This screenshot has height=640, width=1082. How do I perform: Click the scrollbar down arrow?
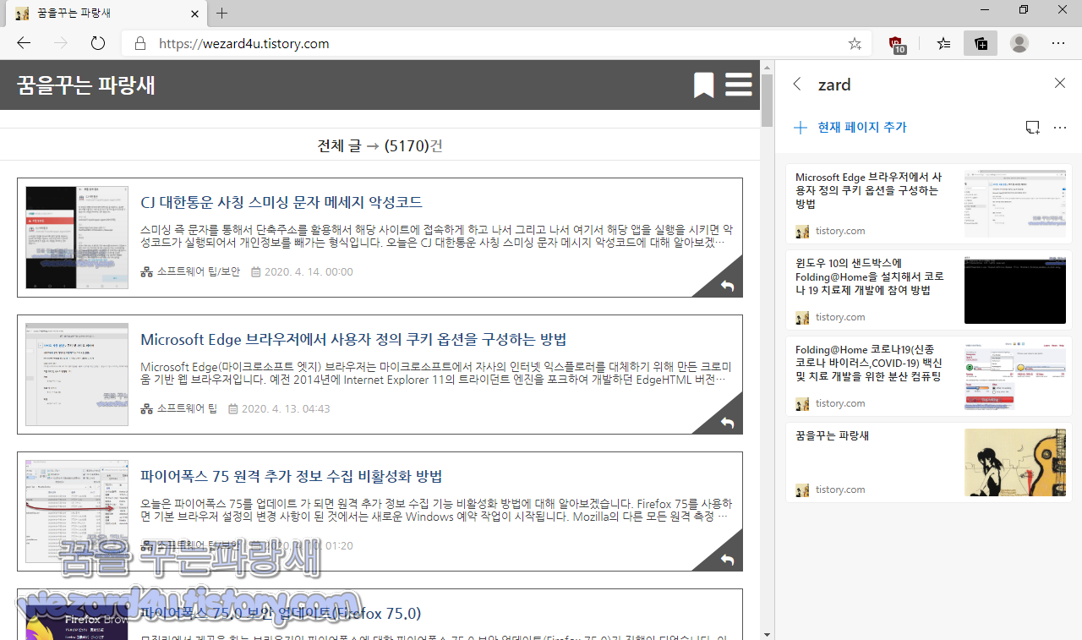767,632
